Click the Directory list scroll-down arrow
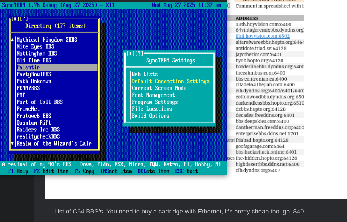The image size is (347, 222). click(12, 144)
